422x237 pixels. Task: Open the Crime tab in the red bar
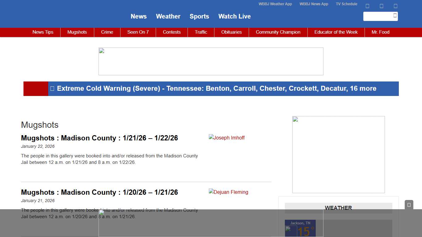click(107, 32)
